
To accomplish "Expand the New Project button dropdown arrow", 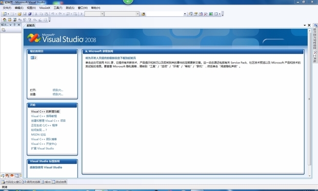I will [x=8, y=14].
